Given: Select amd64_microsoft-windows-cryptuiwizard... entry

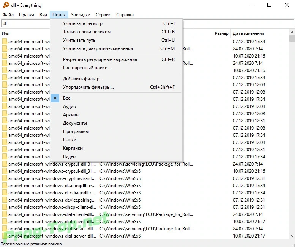Looking at the screenshot, I should [x=52, y=178].
